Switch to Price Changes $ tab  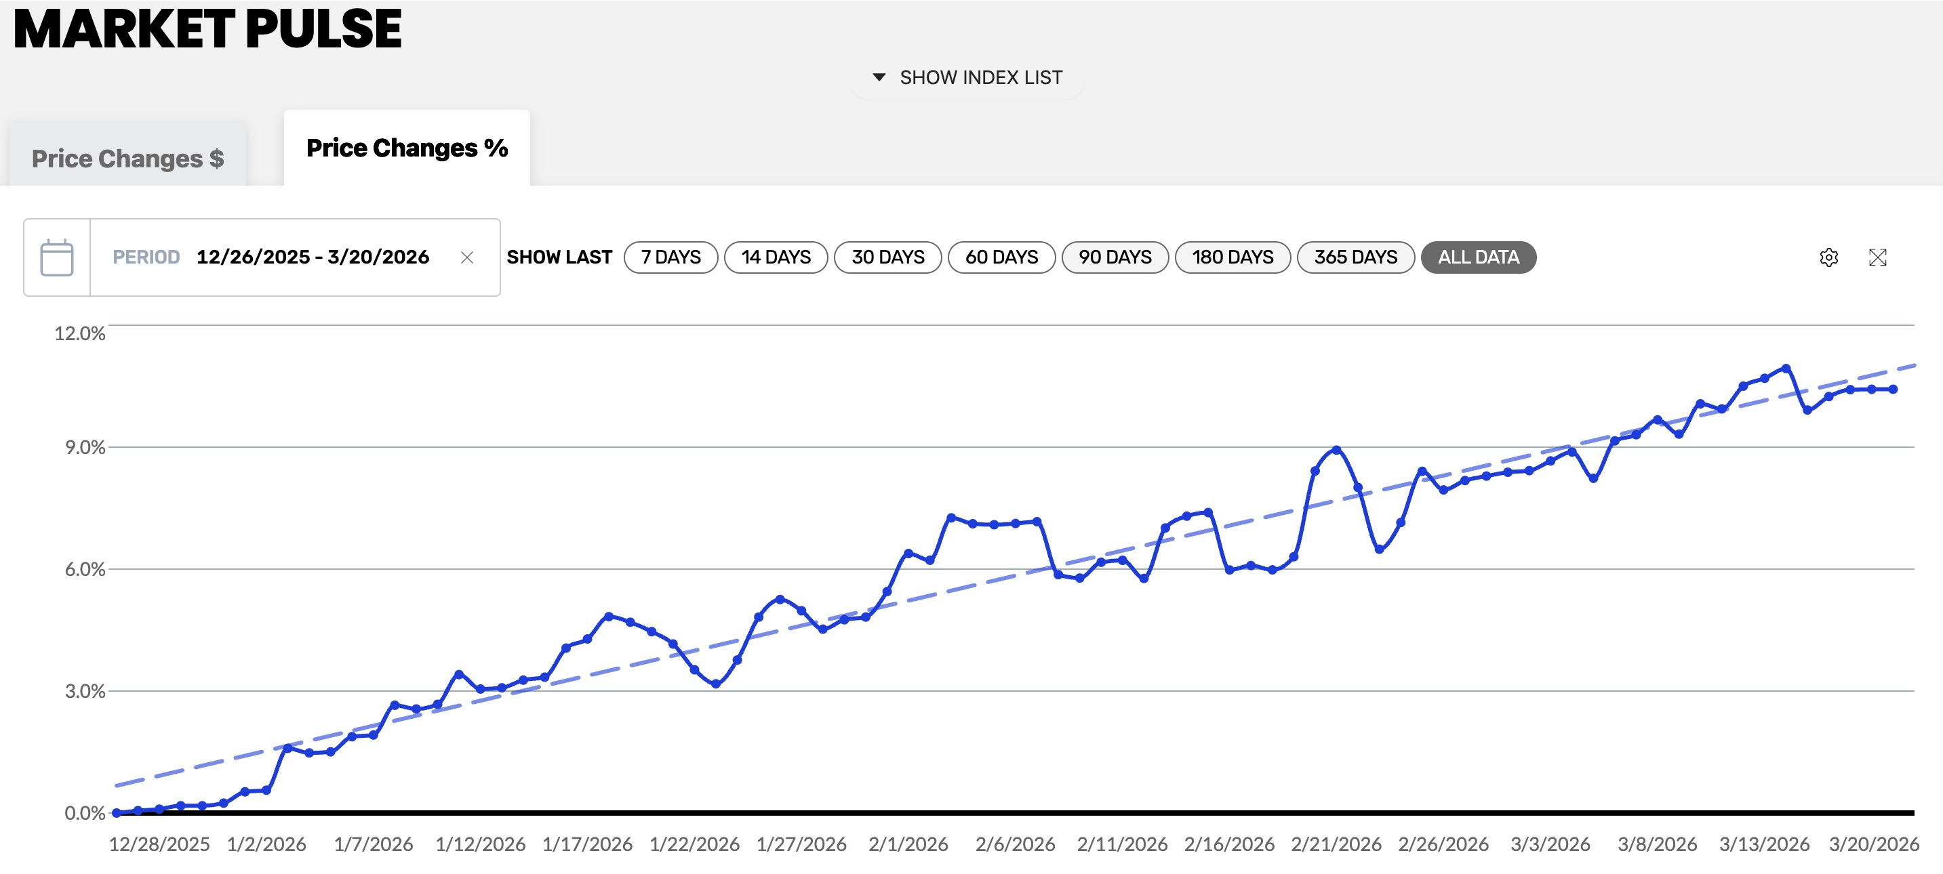127,159
